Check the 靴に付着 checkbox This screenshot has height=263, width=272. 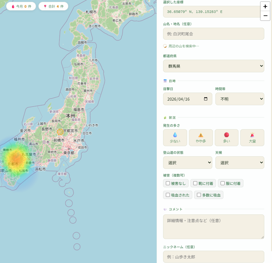(195, 183)
